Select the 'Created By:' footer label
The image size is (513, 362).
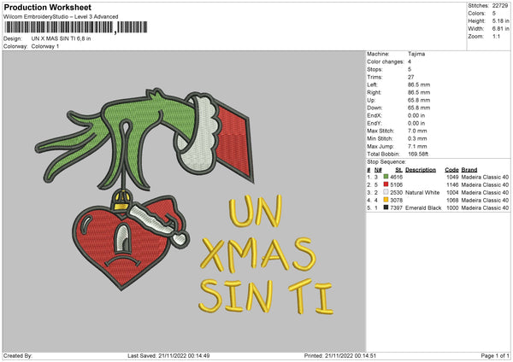[18, 355]
